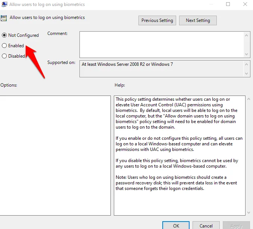
Task: Click Supported on box scroll up arrow
Action: click(246, 64)
